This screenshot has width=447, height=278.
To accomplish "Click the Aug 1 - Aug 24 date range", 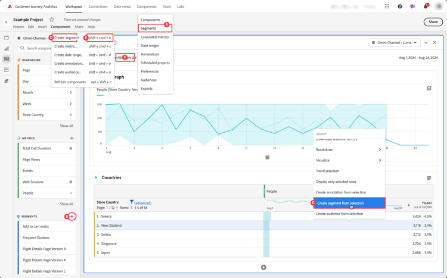I will pyautogui.click(x=418, y=58).
